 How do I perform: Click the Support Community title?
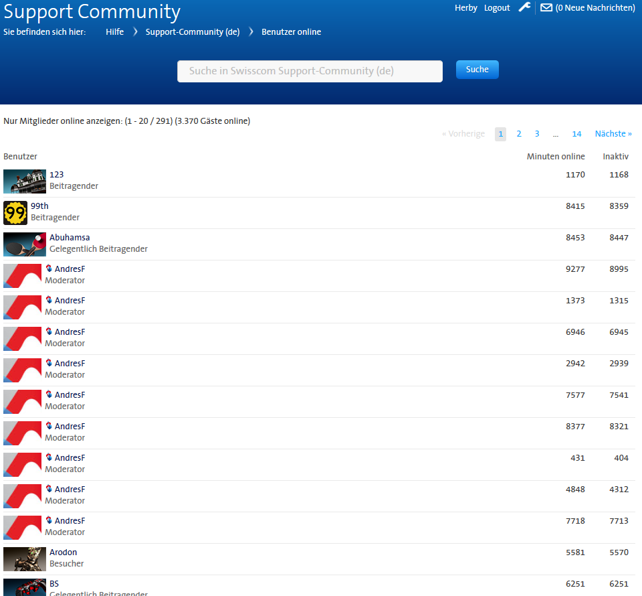pyautogui.click(x=92, y=12)
